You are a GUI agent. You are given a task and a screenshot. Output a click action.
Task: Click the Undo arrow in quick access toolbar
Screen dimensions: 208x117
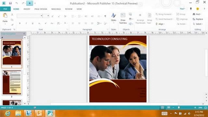point(17,3)
